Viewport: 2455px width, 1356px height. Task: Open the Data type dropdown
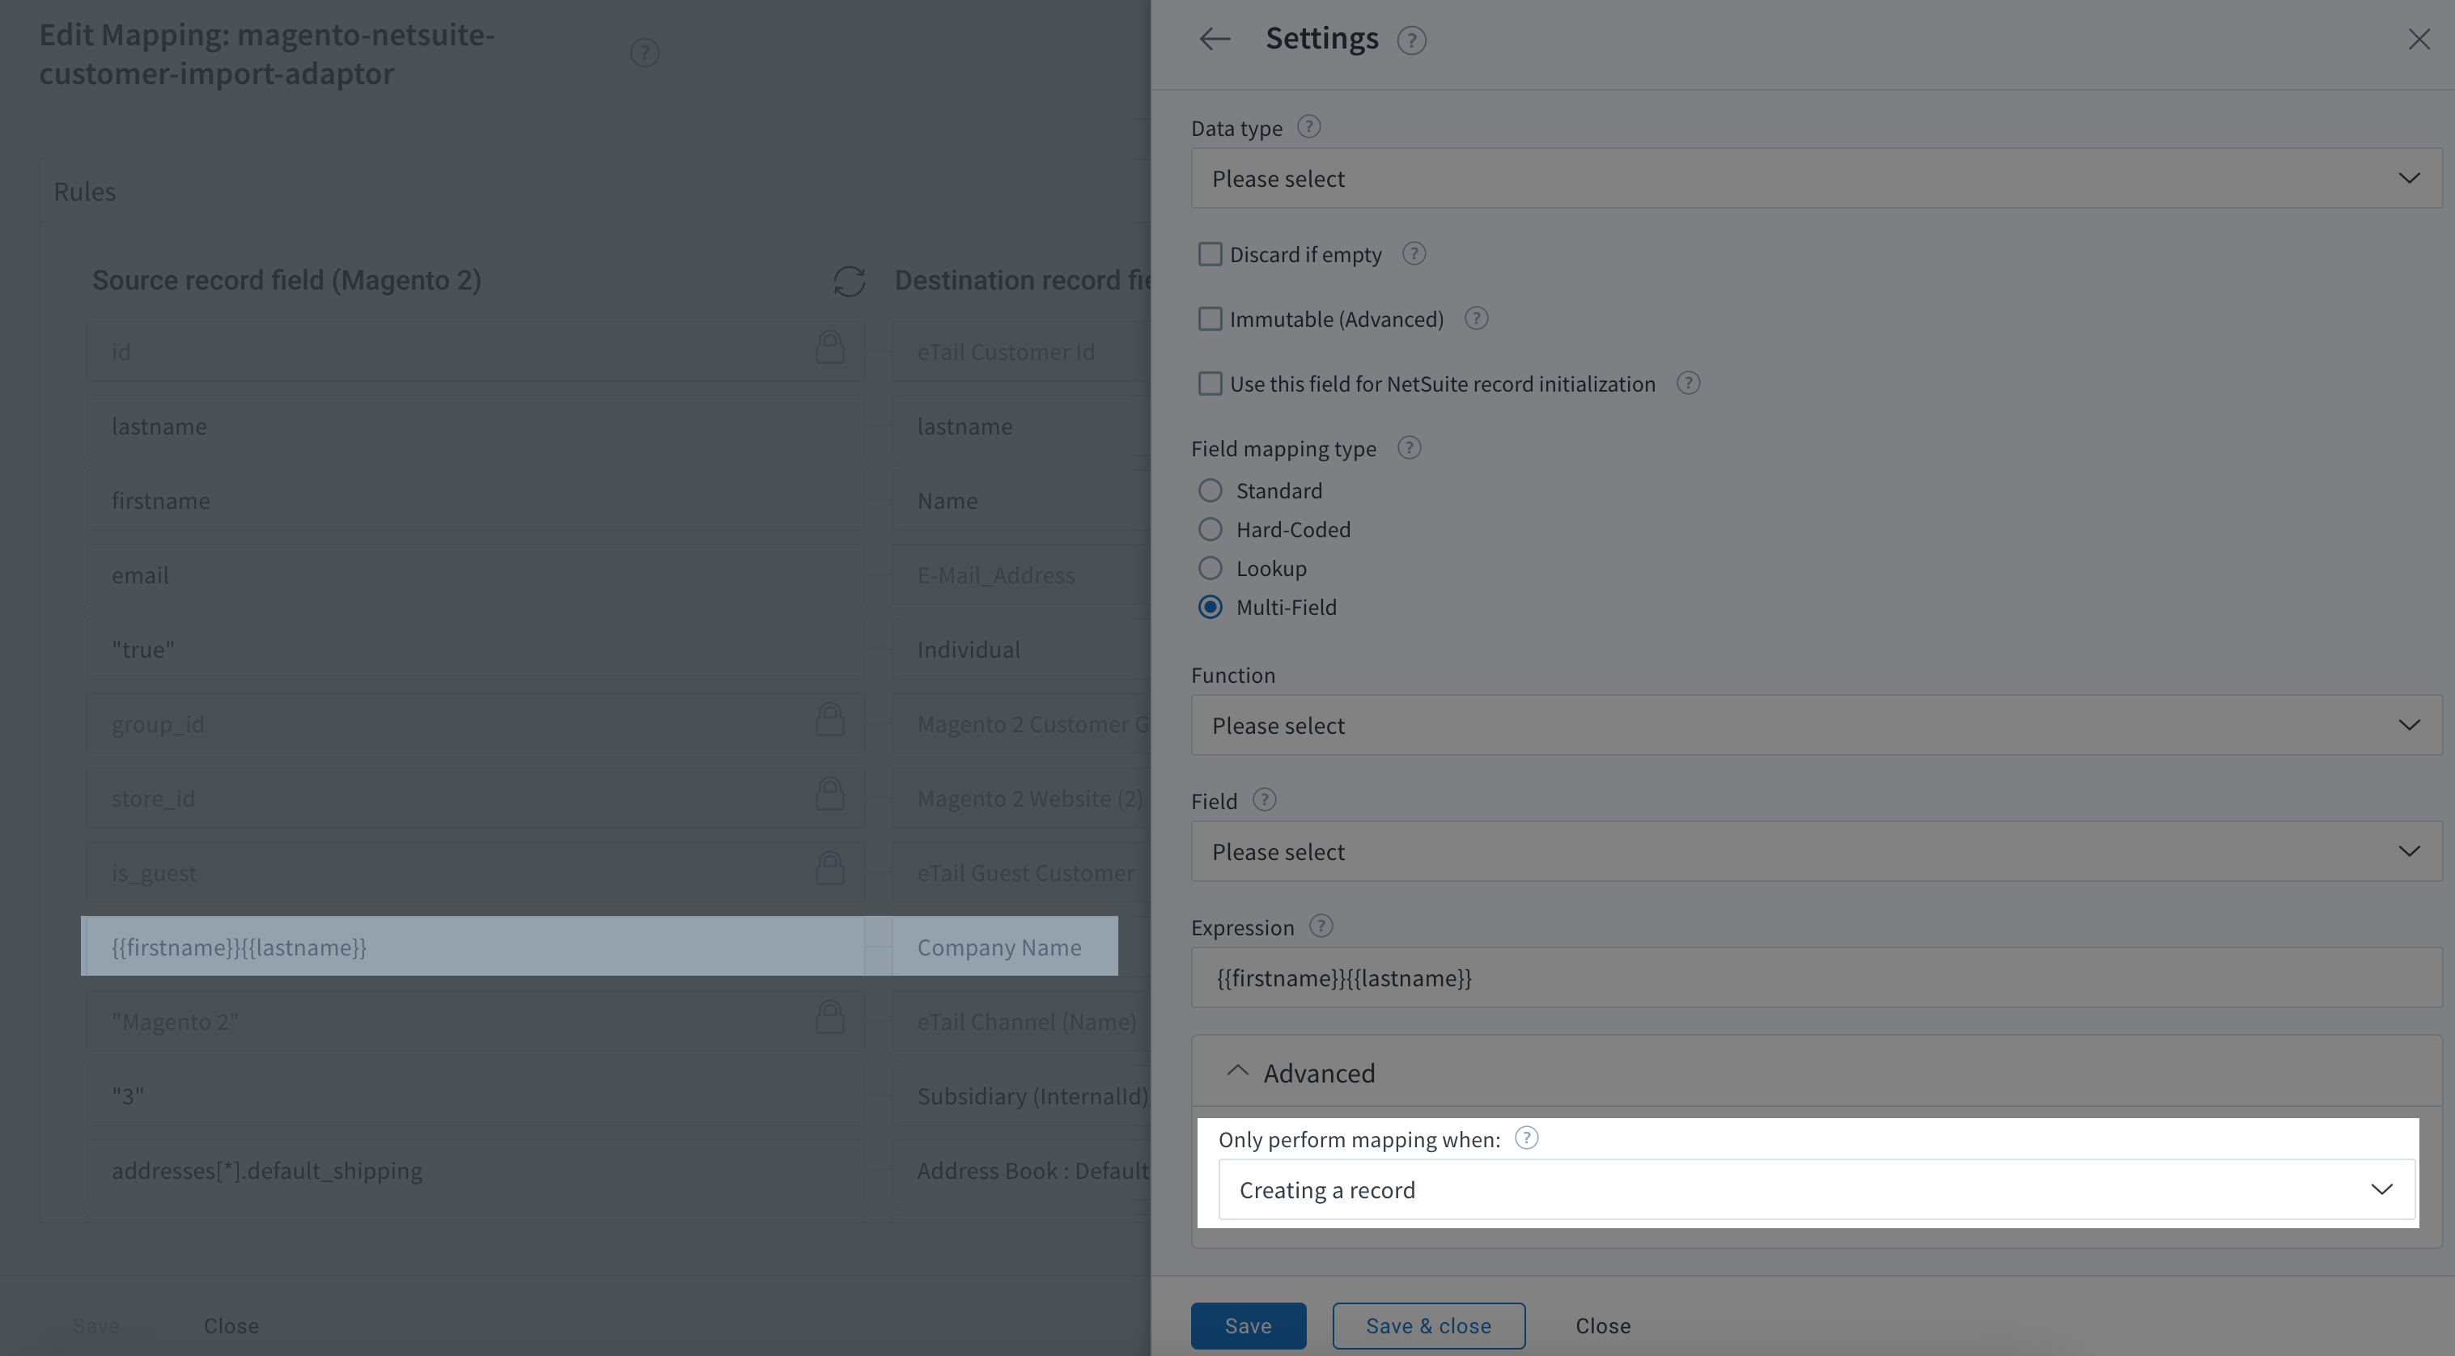tap(1816, 179)
